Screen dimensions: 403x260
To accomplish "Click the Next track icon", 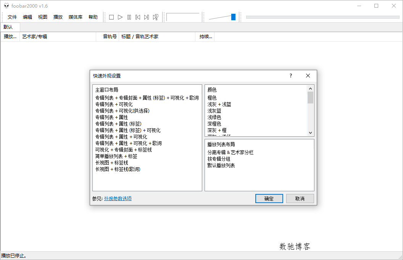I will click(x=147, y=17).
